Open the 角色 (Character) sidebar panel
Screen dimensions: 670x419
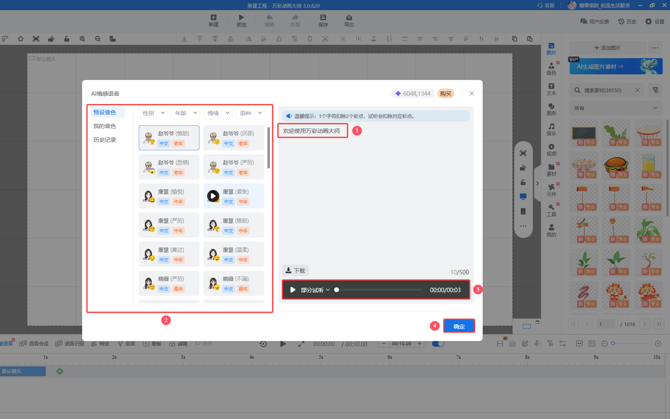coord(551,69)
